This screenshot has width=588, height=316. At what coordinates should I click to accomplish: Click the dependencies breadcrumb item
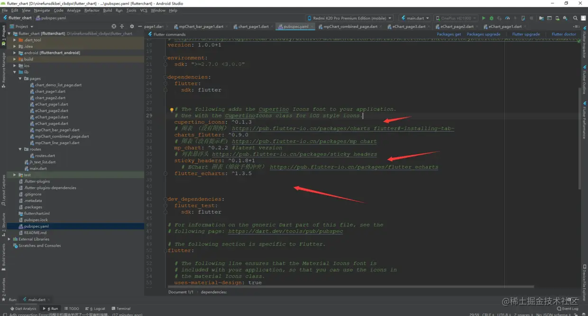[214, 292]
